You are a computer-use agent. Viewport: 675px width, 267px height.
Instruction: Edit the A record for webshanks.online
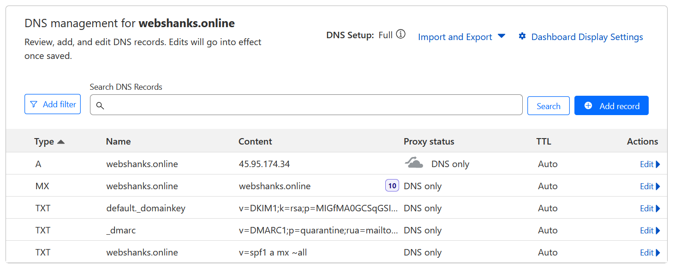tap(650, 164)
